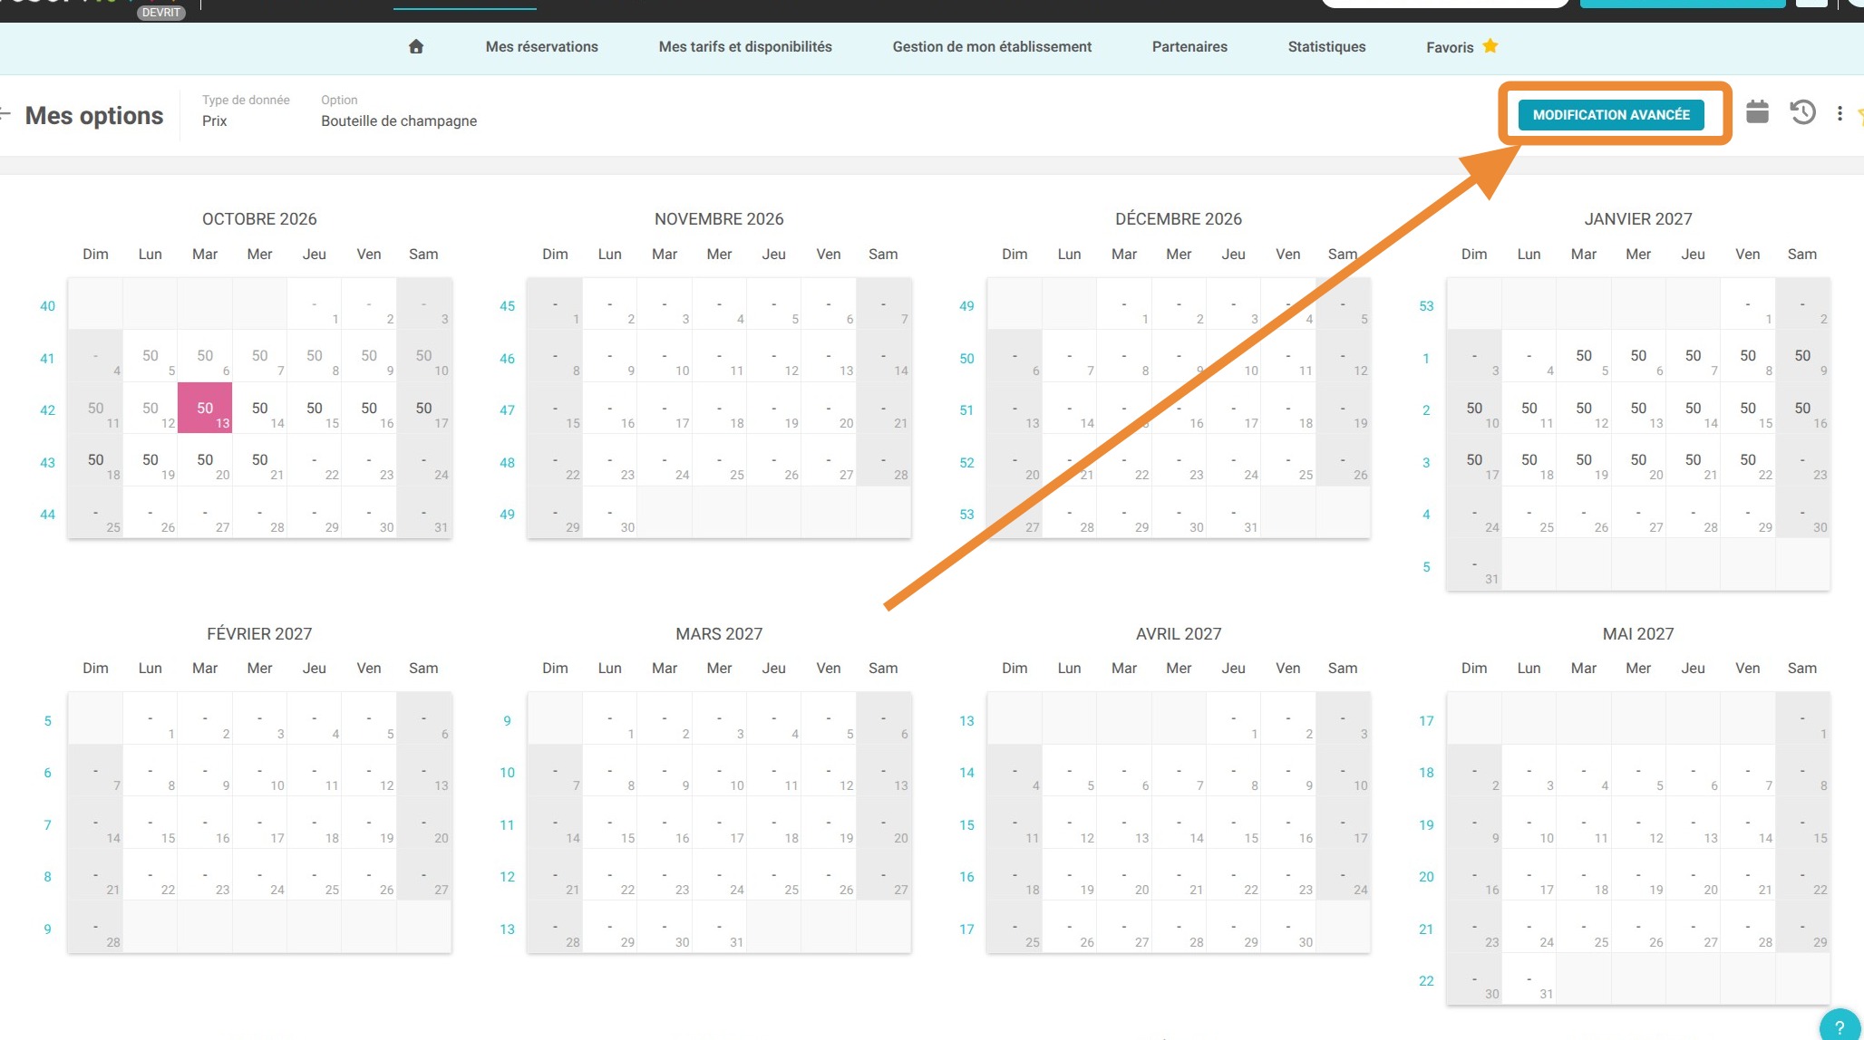
Task: Select 5 January 2027 price cell
Action: 1584,356
